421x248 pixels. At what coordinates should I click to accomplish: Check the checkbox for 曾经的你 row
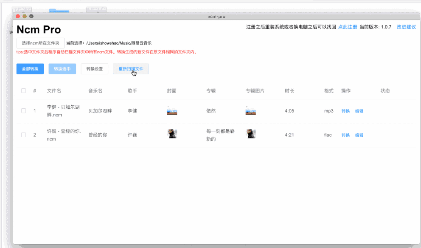coord(23,135)
